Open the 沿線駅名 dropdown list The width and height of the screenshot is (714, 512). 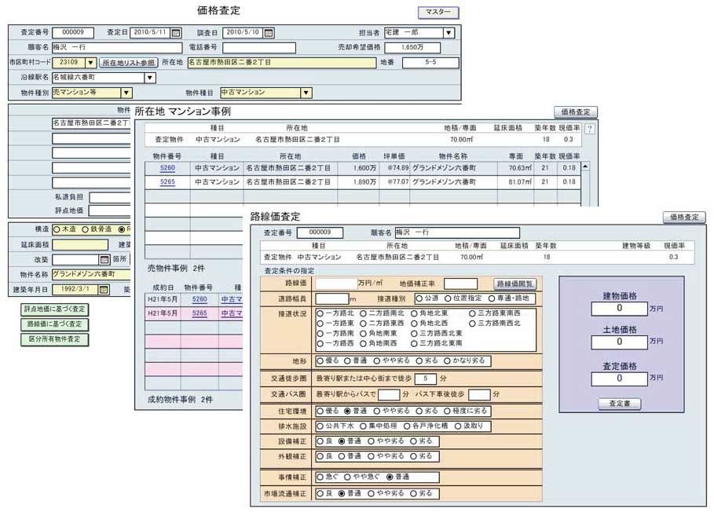(x=149, y=78)
